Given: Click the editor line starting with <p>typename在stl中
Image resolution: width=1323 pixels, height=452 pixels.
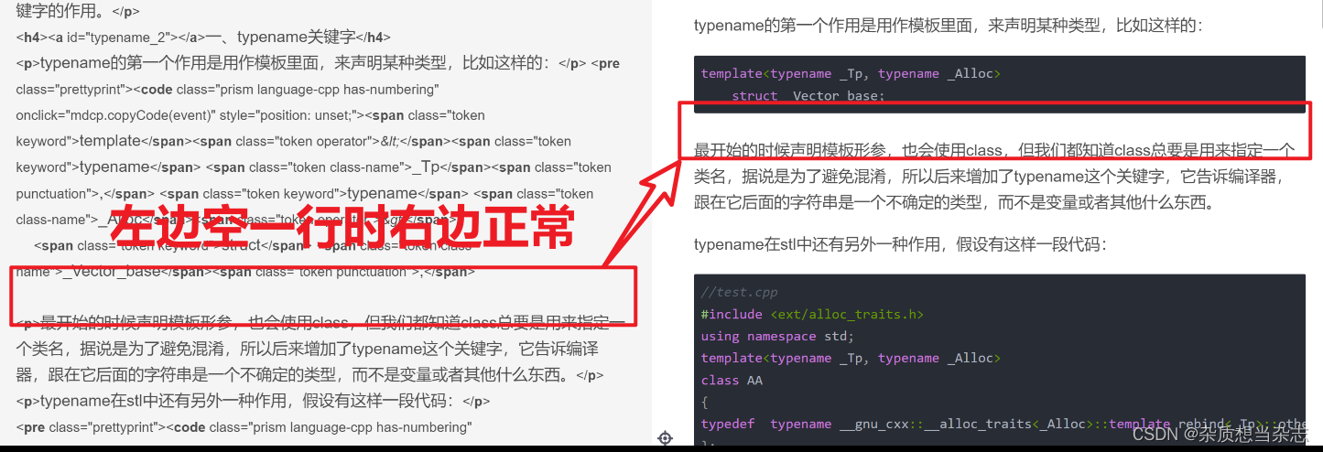Looking at the screenshot, I should (x=253, y=401).
